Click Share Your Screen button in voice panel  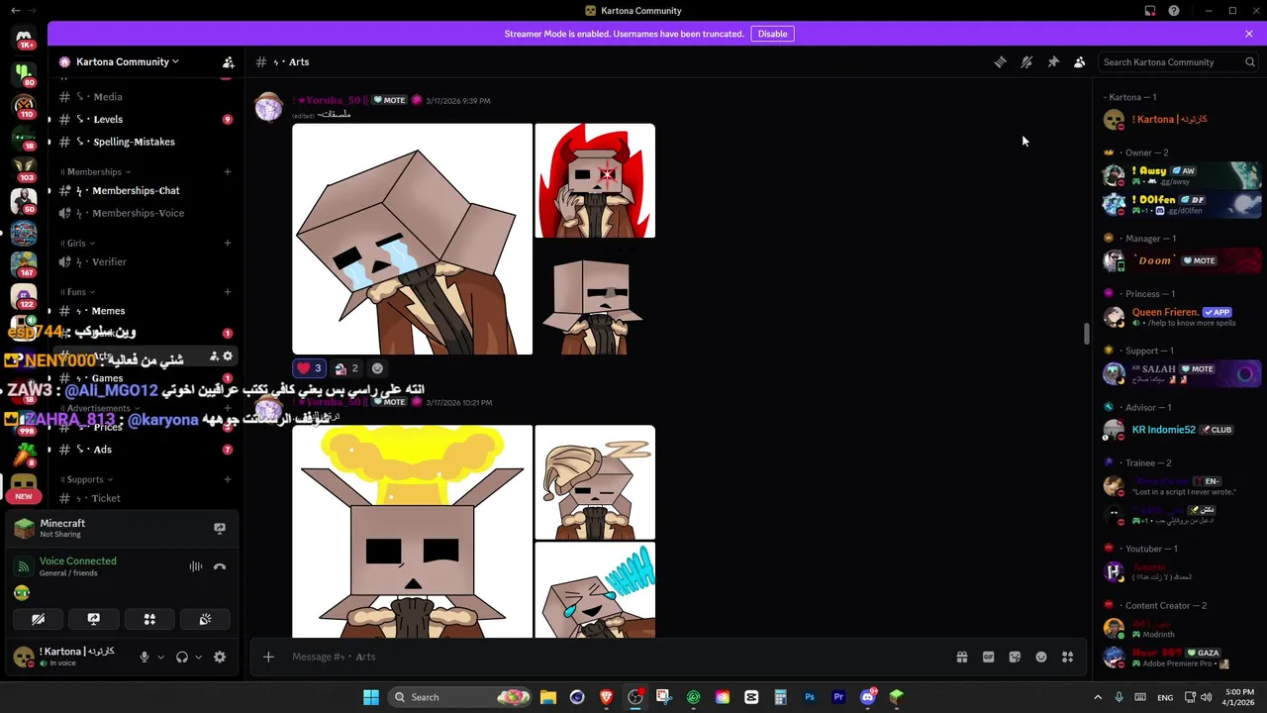point(94,619)
